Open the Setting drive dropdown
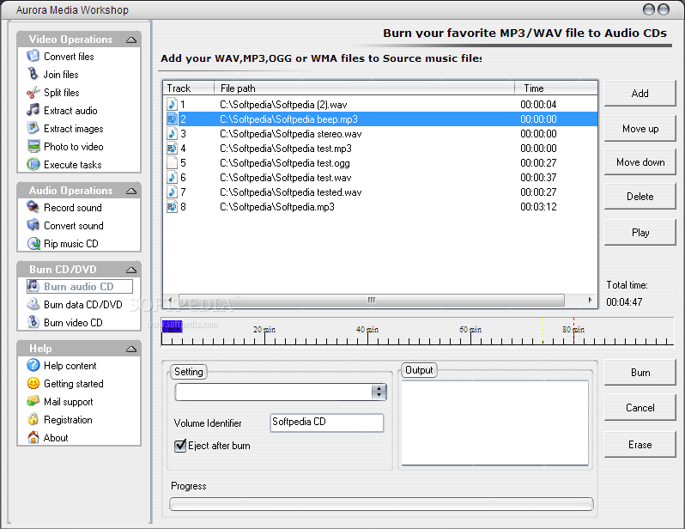 [x=379, y=392]
